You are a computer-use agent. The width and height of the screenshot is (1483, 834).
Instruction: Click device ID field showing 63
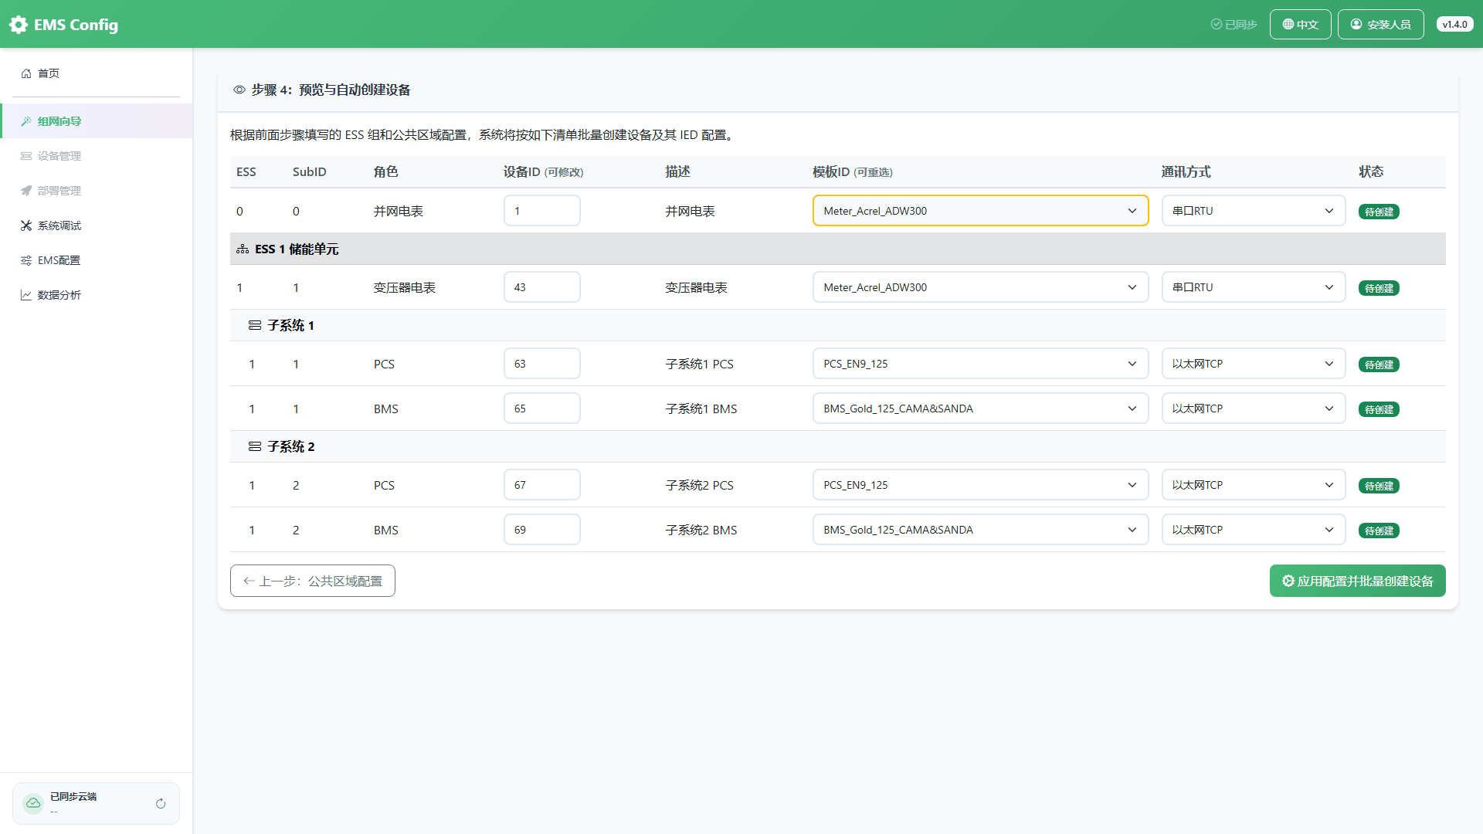coord(541,364)
